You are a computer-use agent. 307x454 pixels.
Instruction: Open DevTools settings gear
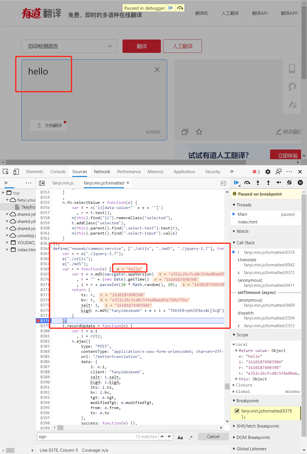coord(268,172)
